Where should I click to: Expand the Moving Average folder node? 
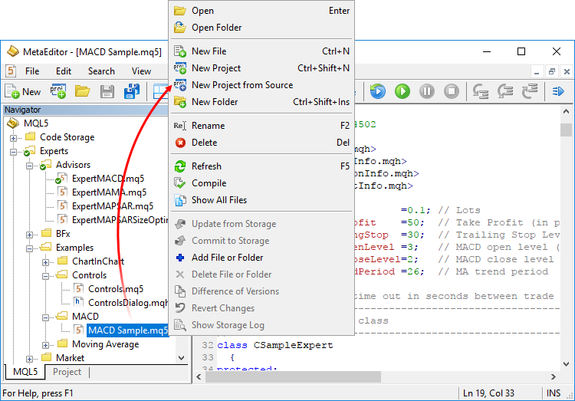[46, 345]
